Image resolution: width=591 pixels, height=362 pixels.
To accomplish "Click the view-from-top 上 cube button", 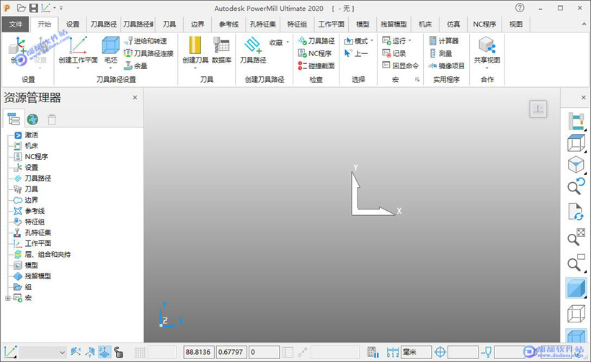I will pyautogui.click(x=538, y=109).
